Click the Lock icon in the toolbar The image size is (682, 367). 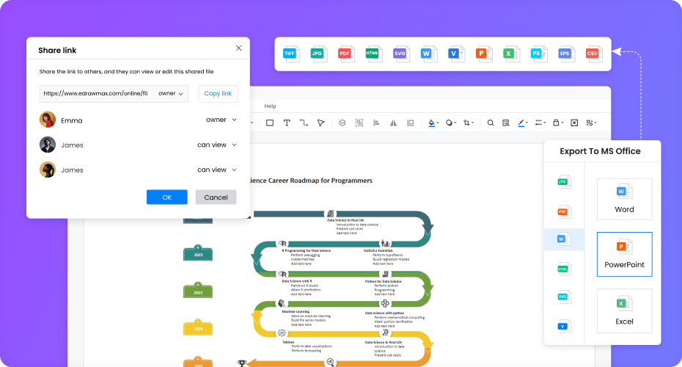pyautogui.click(x=557, y=123)
